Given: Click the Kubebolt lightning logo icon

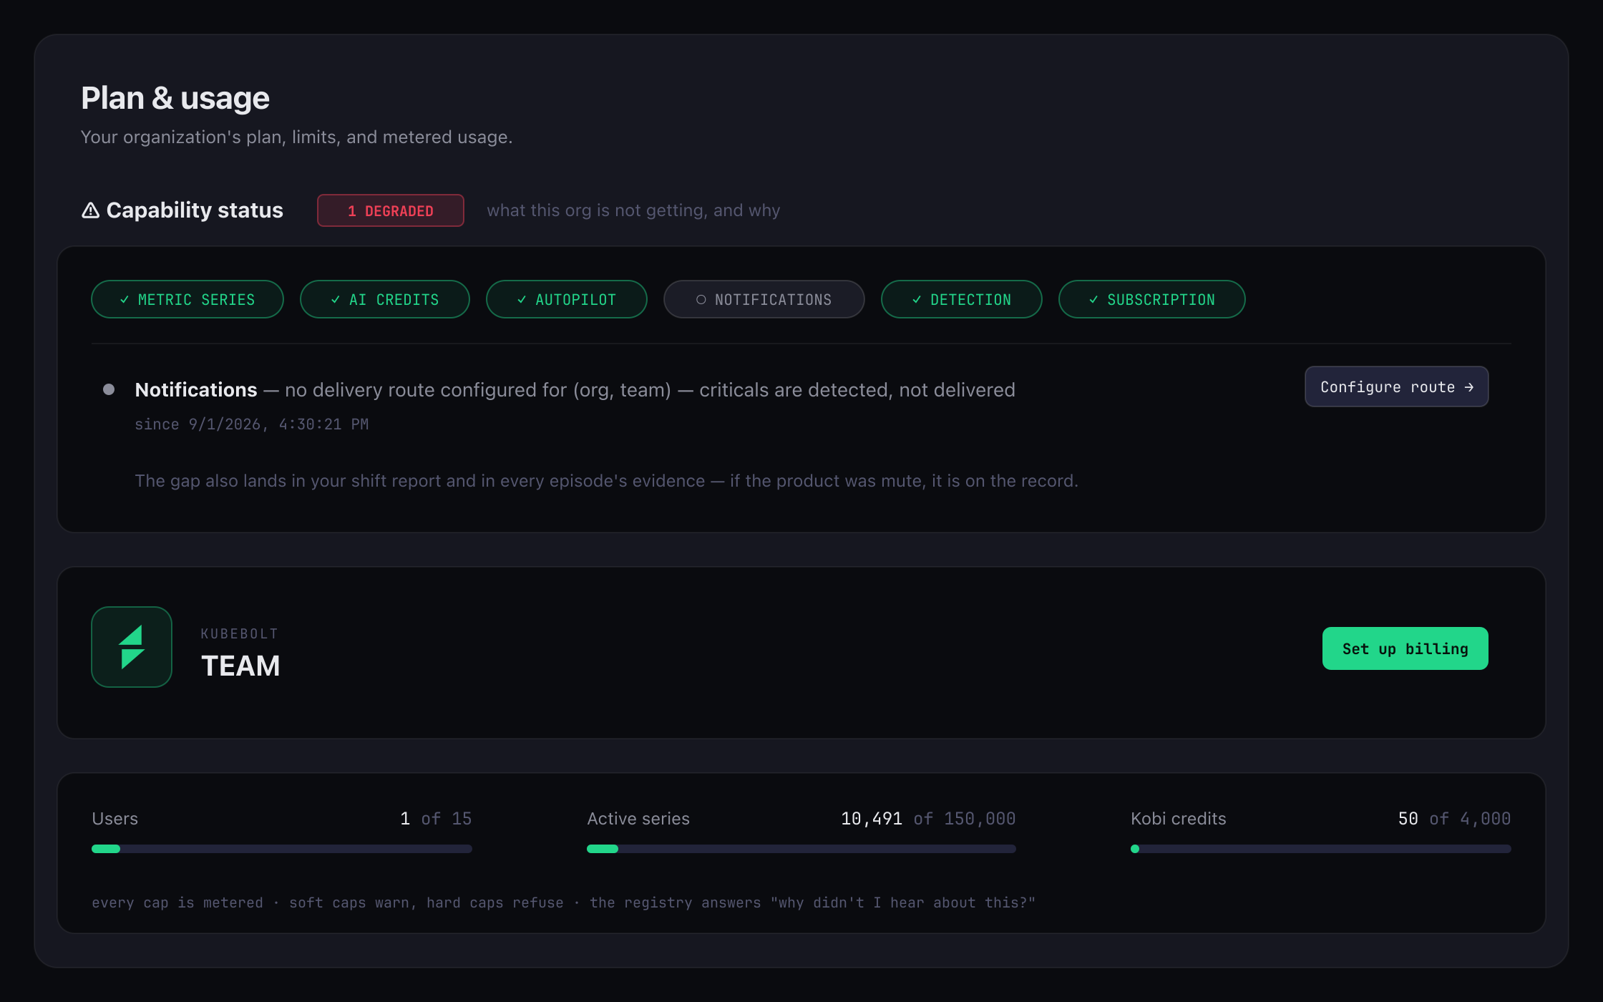Looking at the screenshot, I should [x=132, y=647].
